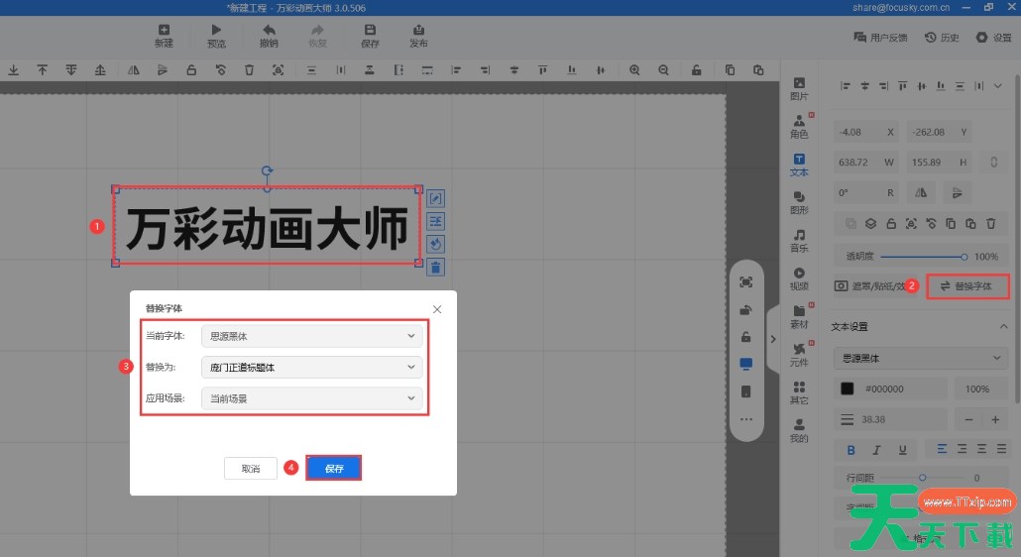Open the 音乐 music sidebar tab

coord(799,241)
